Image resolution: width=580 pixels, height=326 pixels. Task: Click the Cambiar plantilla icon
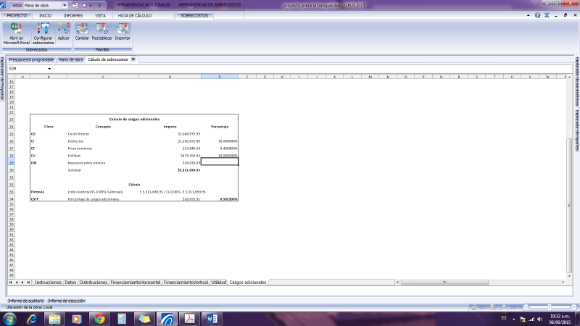pyautogui.click(x=82, y=33)
